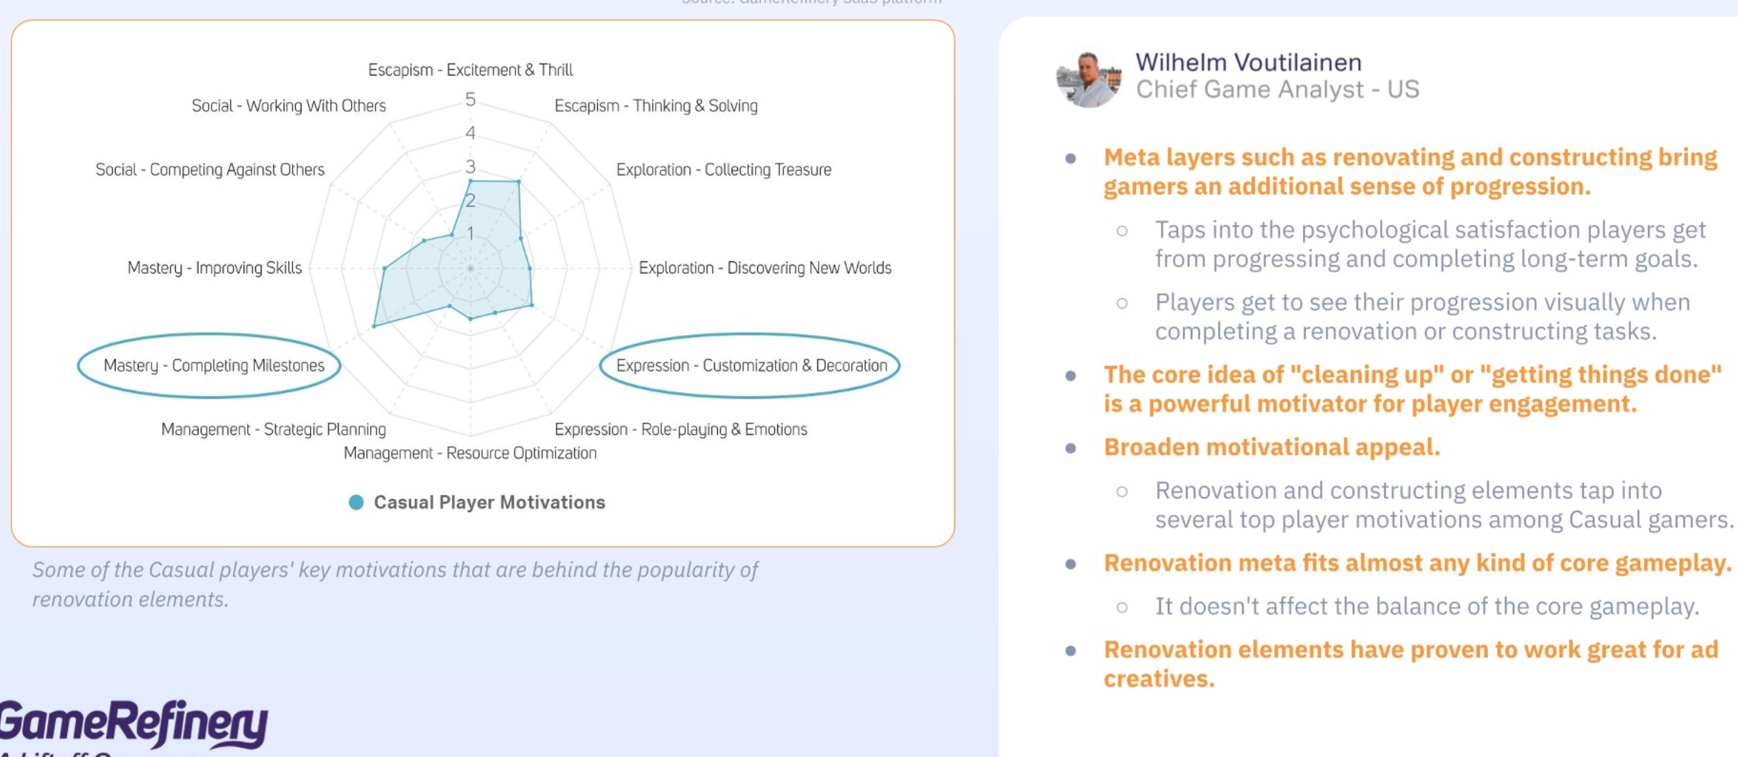
Task: Select the Escapism - Thinking & Solving label
Action: [x=656, y=106]
